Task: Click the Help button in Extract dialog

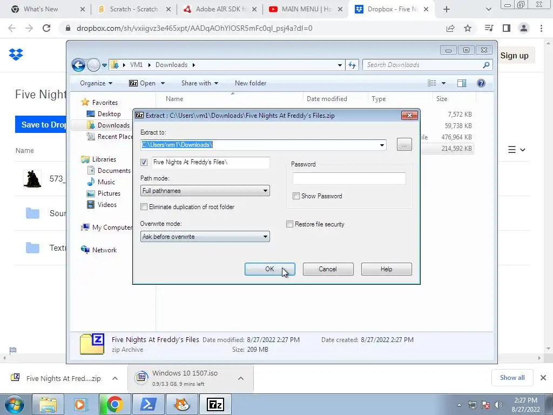Action: [x=387, y=269]
